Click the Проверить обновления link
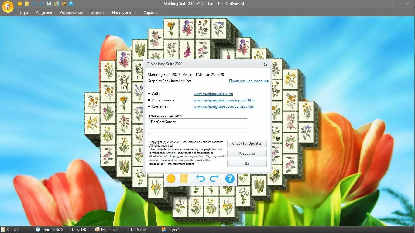Image resolution: width=415 pixels, height=233 pixels. click(x=249, y=81)
